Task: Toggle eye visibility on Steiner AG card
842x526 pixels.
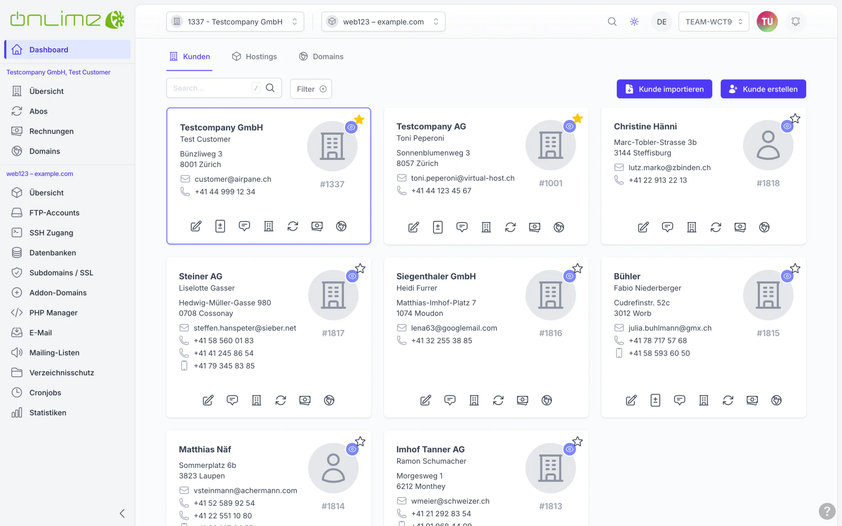Action: point(352,276)
